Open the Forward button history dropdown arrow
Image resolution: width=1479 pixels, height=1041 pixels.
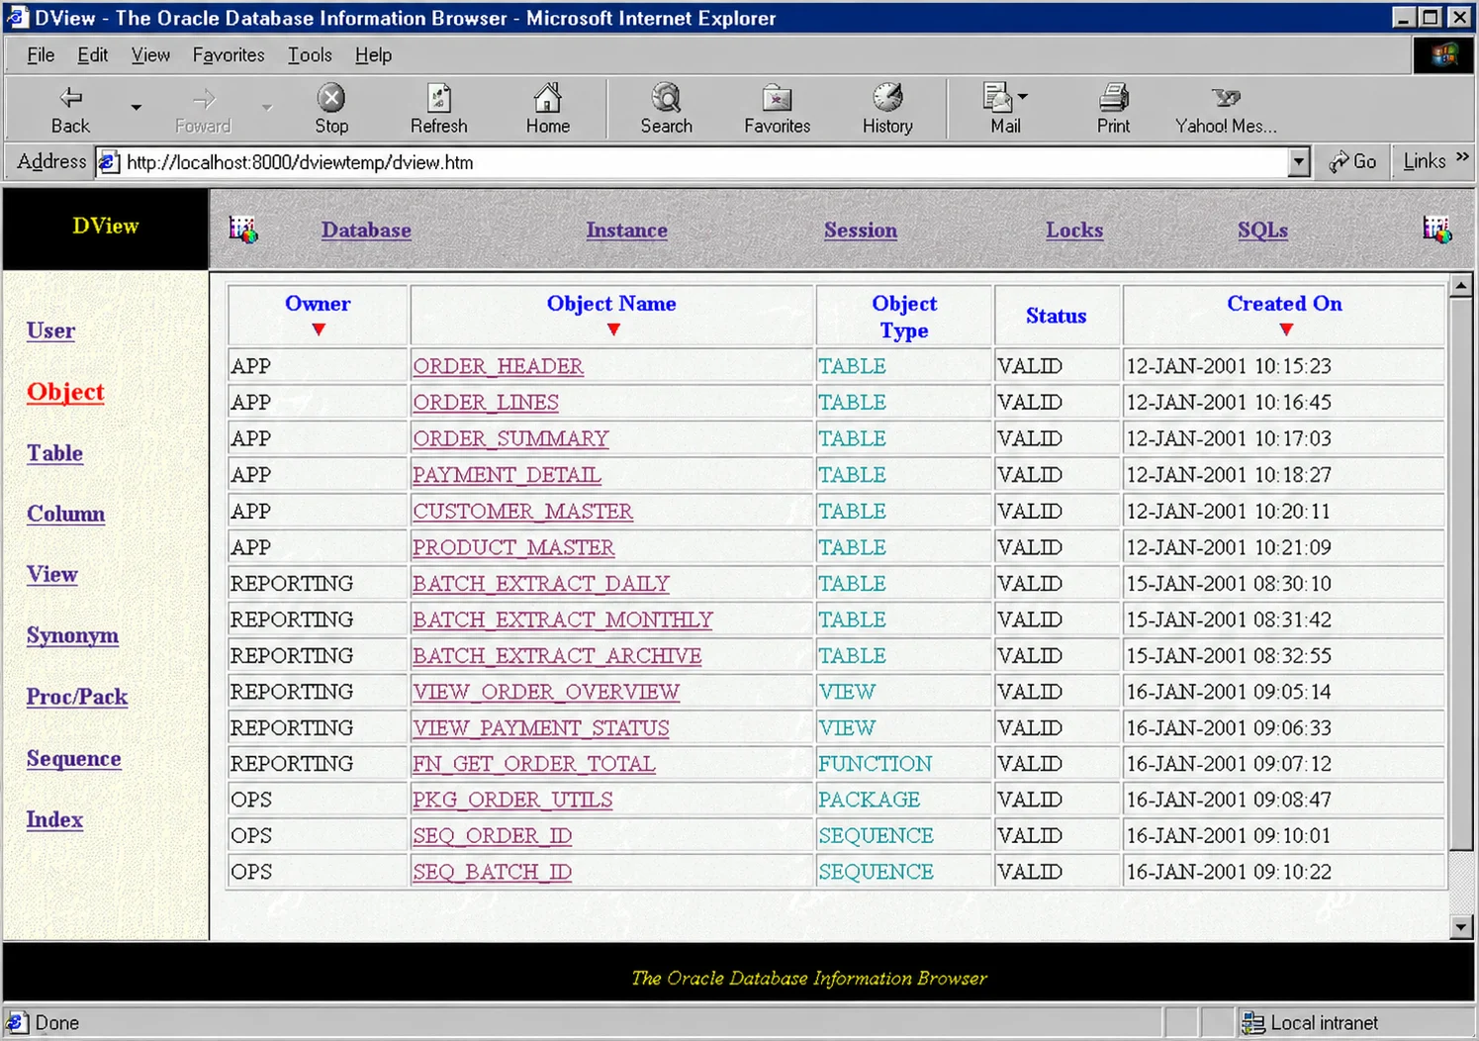coord(267,107)
